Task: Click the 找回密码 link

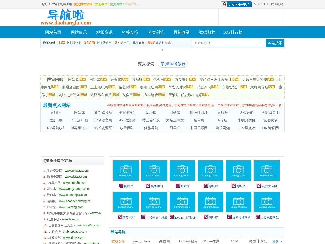Action: click(277, 4)
